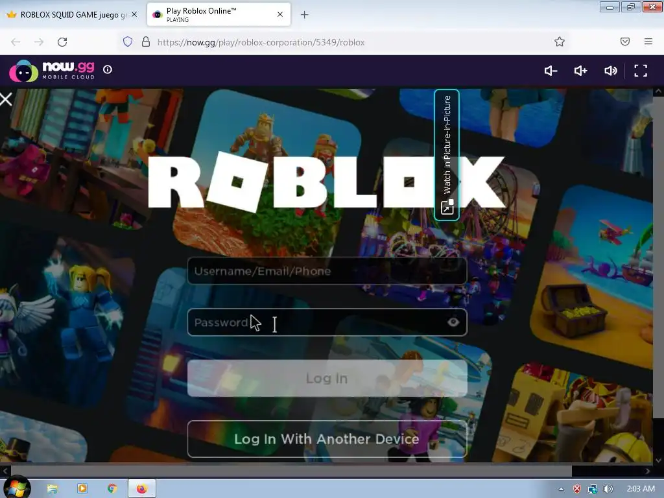Viewport: 664px width, 498px height.
Task: Close the Roblox login overlay with the X
Action: pyautogui.click(x=6, y=99)
